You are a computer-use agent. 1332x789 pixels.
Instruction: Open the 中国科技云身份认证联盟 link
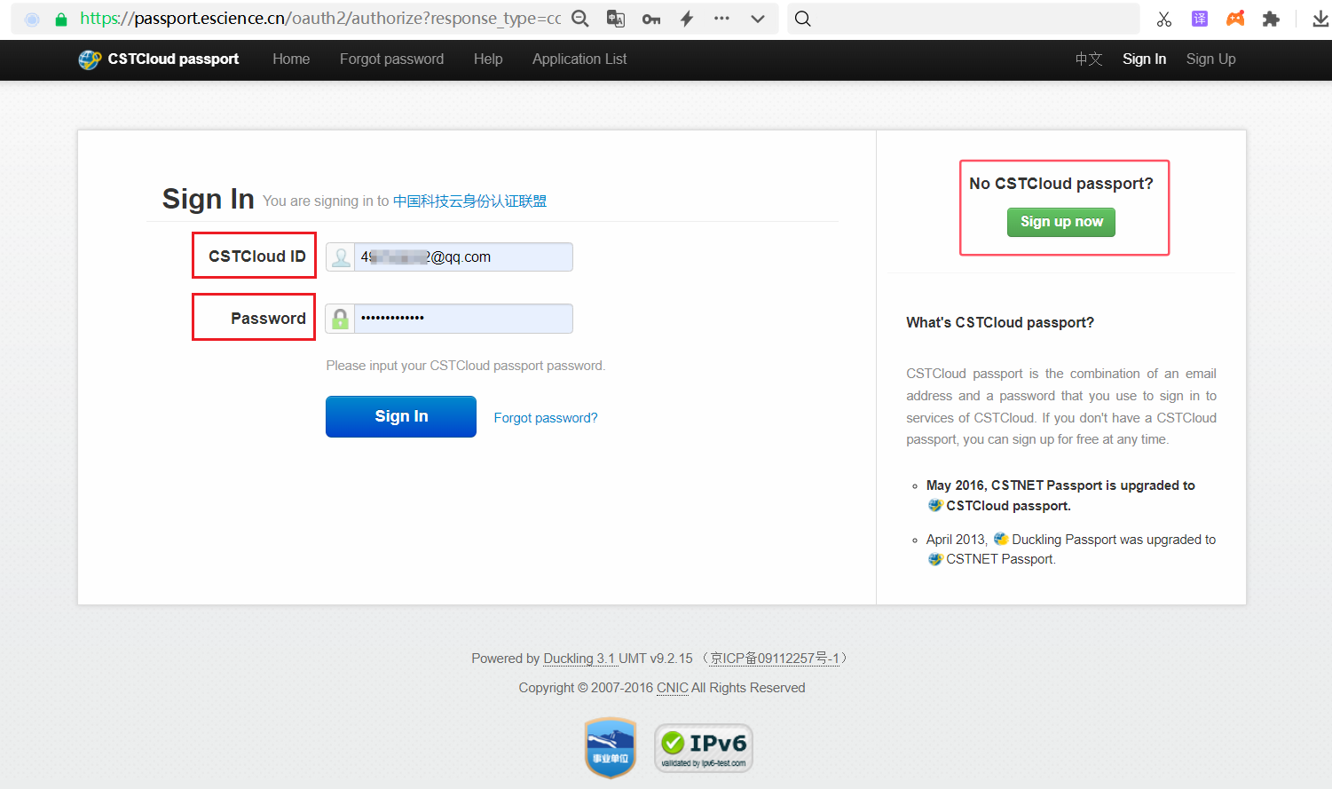coord(469,201)
